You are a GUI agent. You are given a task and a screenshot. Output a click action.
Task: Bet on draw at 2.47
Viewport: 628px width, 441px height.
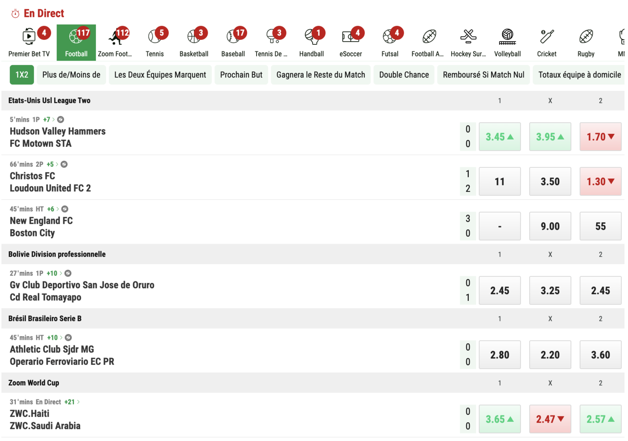coord(550,419)
